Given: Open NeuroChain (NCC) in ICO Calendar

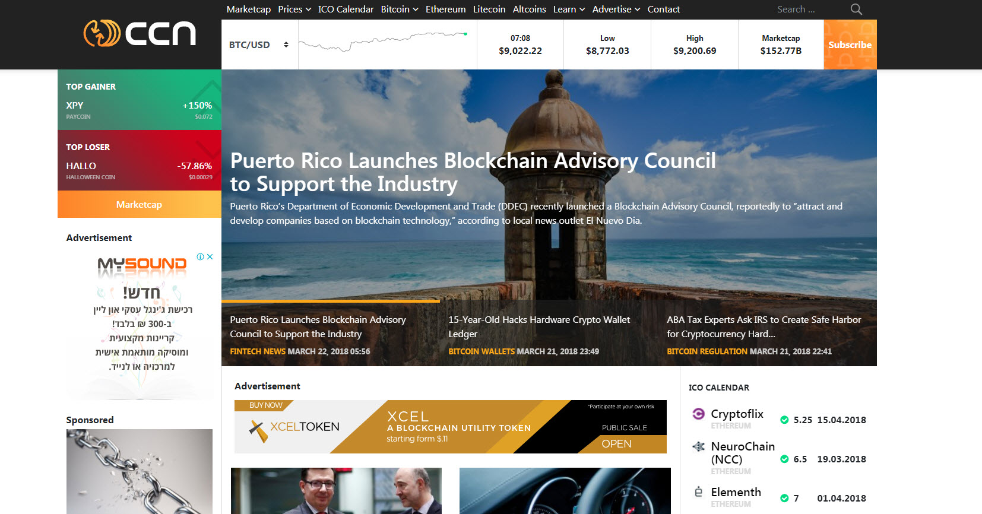Looking at the screenshot, I should click(743, 453).
